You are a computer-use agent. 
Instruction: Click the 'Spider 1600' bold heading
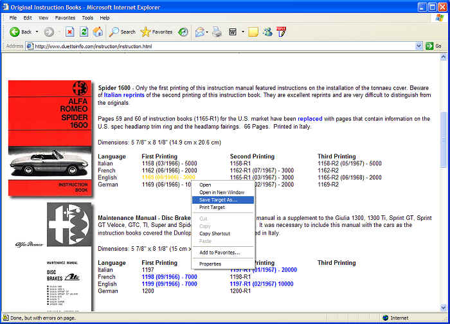tap(114, 88)
